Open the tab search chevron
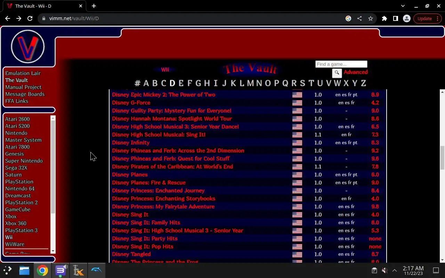Image resolution: width=445 pixels, height=278 pixels. coord(403,6)
